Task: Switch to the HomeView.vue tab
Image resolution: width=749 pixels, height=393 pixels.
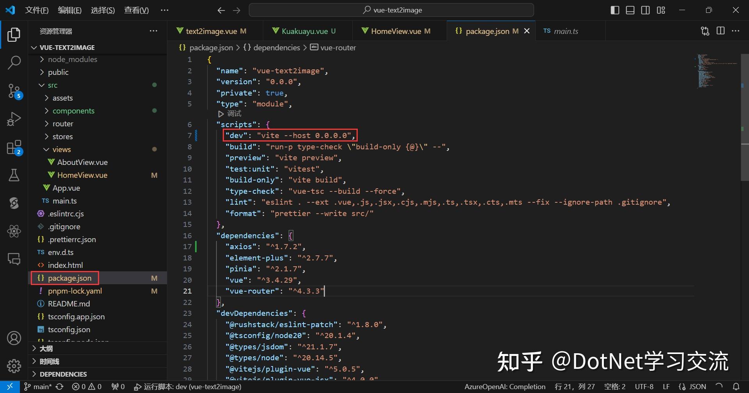Action: (x=399, y=31)
